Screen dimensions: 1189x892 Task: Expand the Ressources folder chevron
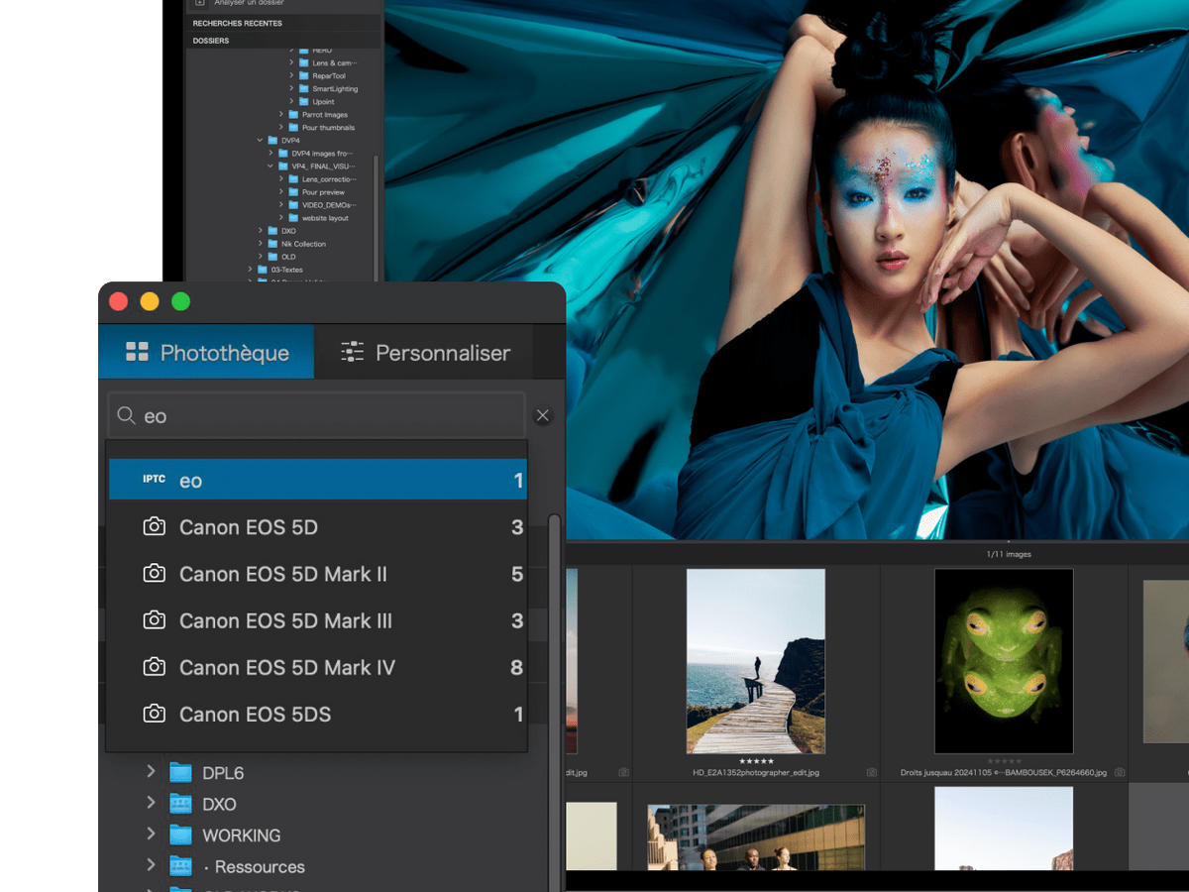[x=151, y=865]
